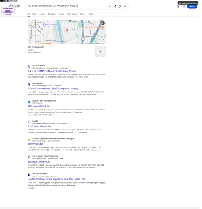The image size is (202, 209).
Task: Click the dir.ca.gov breadcrumb URL
Action: 46,141
